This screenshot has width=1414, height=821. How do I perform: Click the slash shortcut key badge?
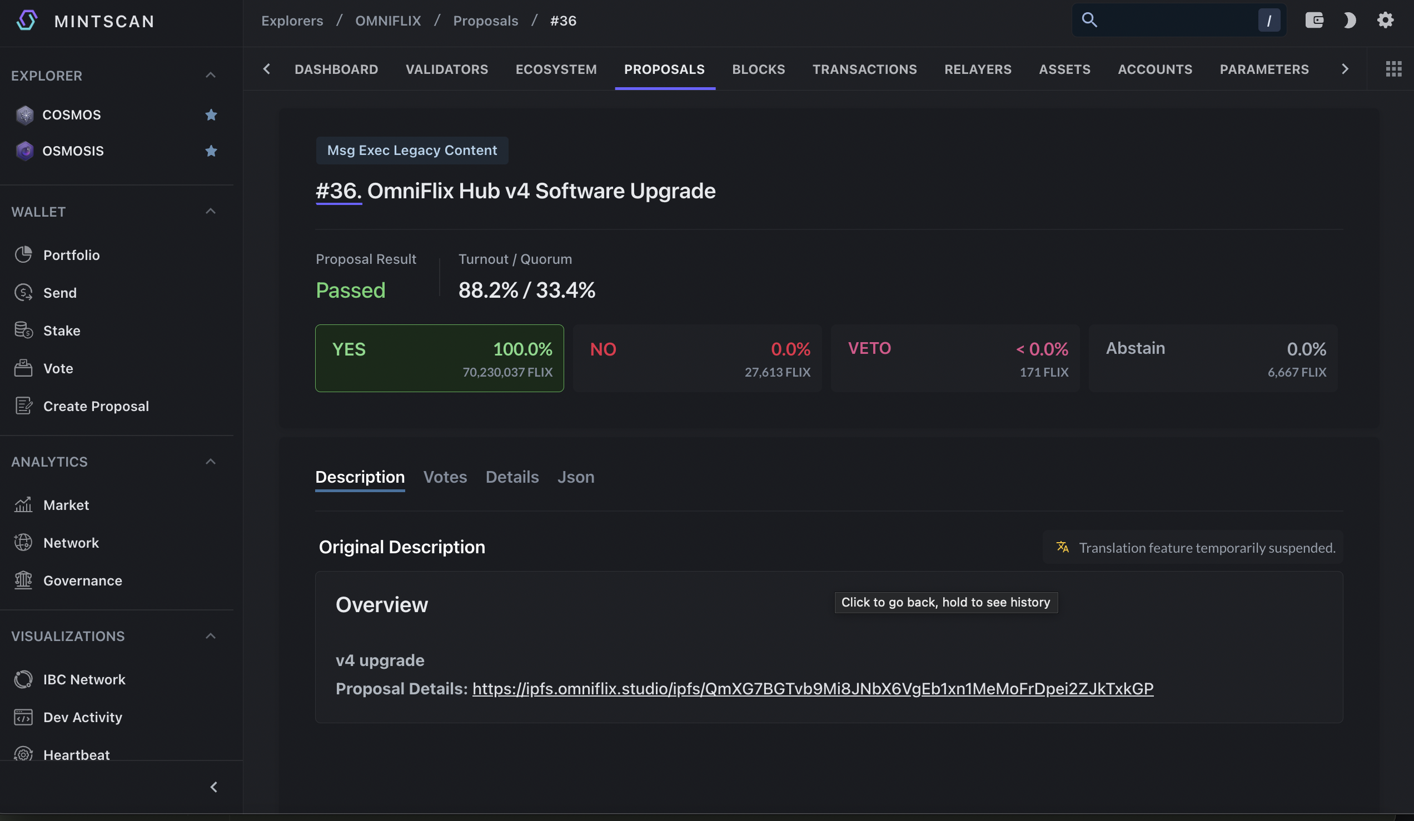click(x=1269, y=20)
